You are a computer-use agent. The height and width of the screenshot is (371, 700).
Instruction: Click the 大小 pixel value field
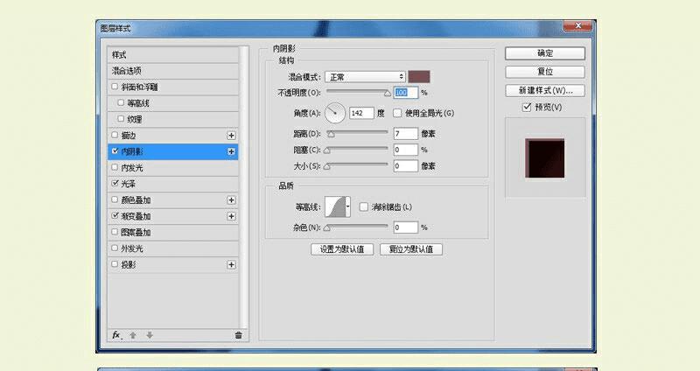click(x=406, y=166)
